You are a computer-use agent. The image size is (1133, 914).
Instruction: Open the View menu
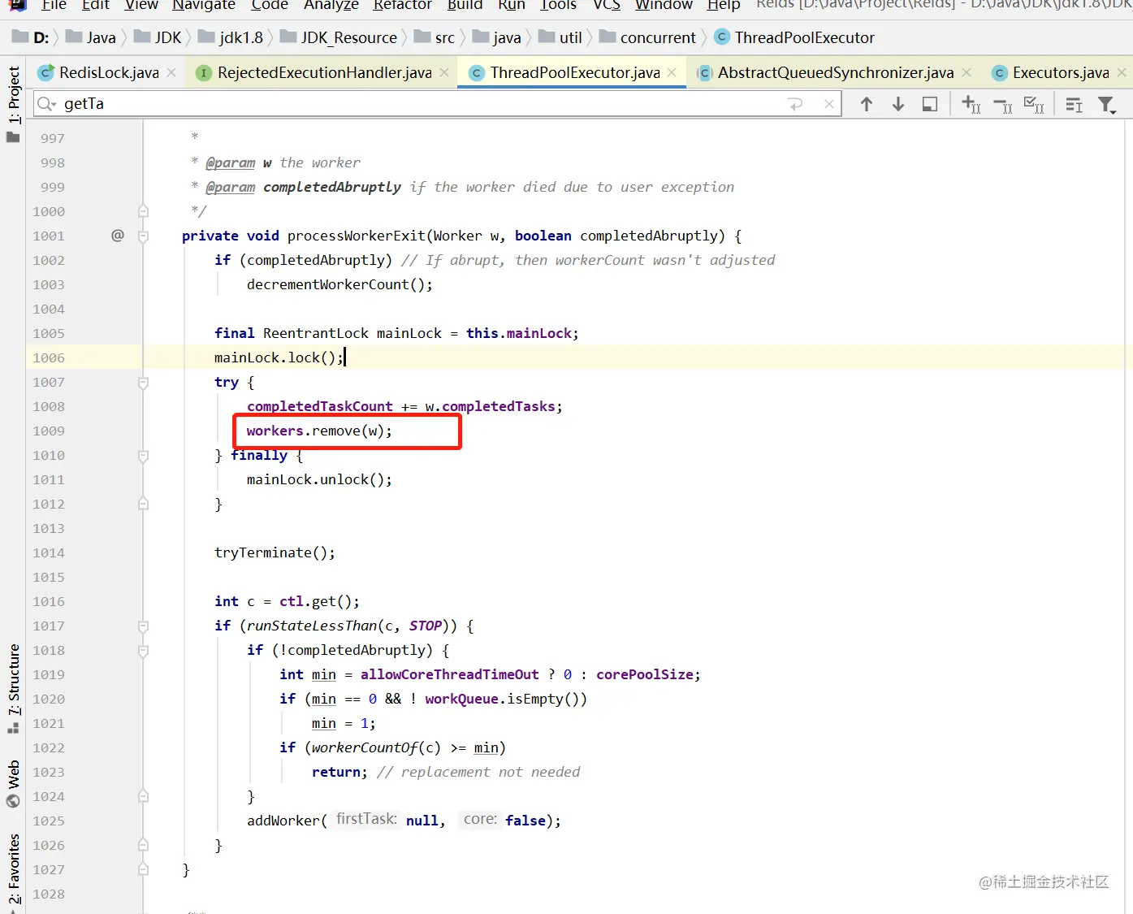(141, 5)
